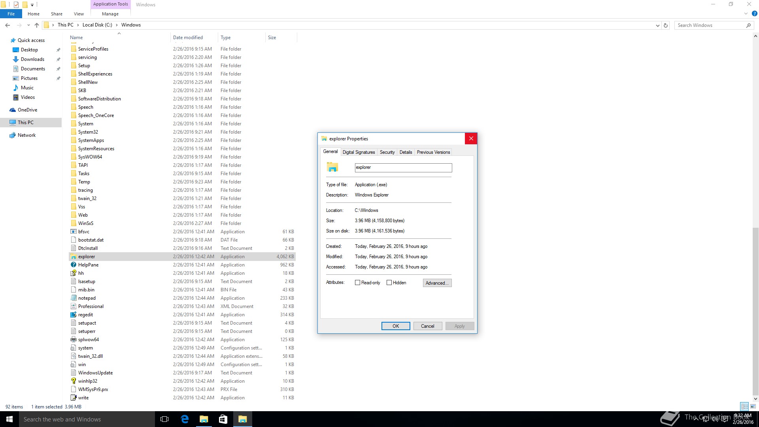The width and height of the screenshot is (759, 427).
Task: Click the taskbar web search box
Action: tap(87, 419)
